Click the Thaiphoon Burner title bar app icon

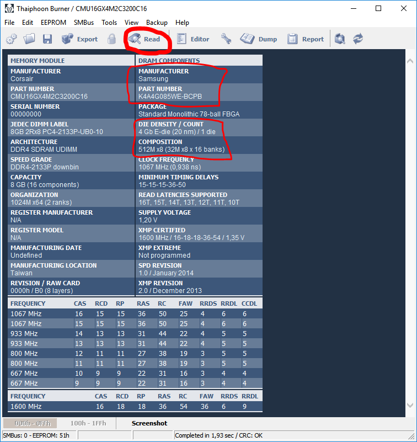tap(9, 8)
